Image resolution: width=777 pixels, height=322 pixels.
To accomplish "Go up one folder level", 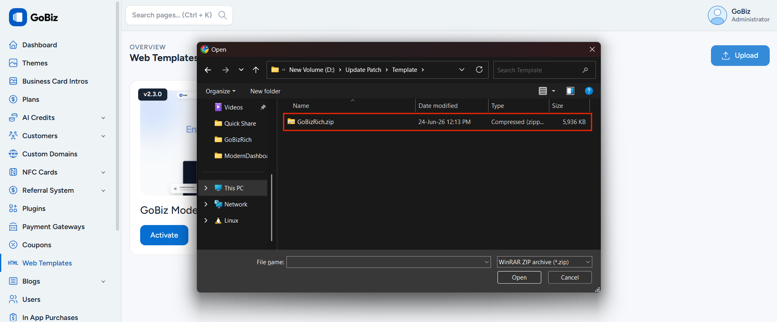I will coord(256,70).
